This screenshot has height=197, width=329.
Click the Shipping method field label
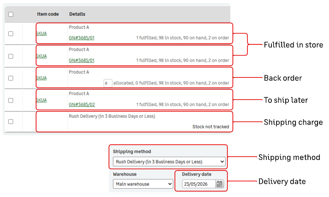(132, 151)
